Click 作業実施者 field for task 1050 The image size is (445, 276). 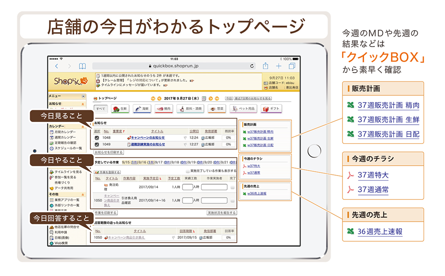coord(214,201)
